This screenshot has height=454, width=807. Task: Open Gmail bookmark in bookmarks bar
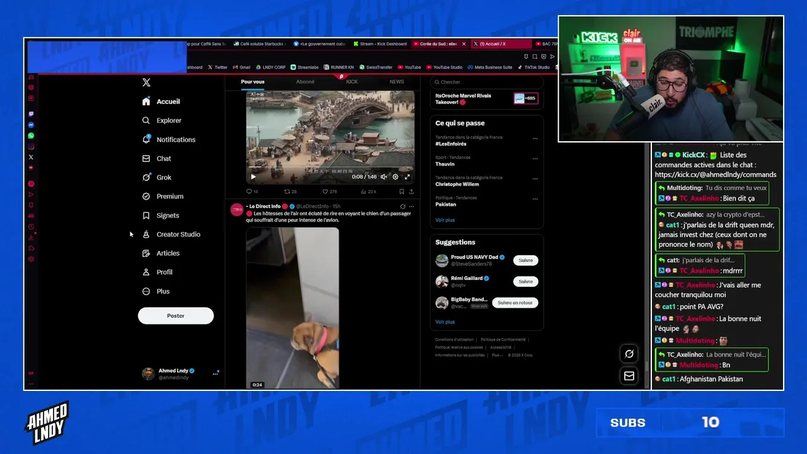[x=241, y=67]
